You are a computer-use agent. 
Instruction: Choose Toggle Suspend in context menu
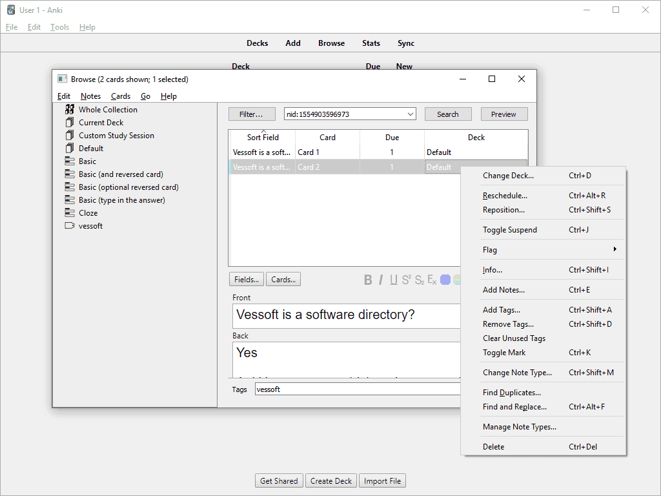543,230
